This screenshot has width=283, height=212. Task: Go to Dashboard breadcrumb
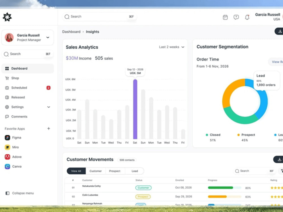[x=71, y=32]
